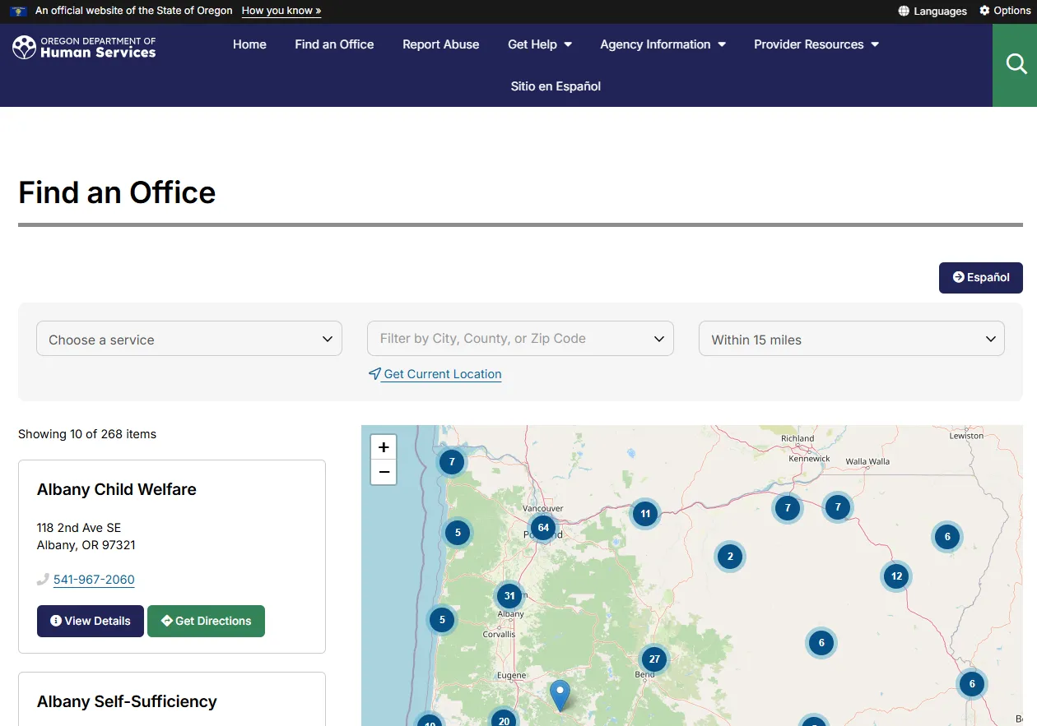The image size is (1037, 726).
Task: Expand the Provider Resources menu
Action: [816, 44]
